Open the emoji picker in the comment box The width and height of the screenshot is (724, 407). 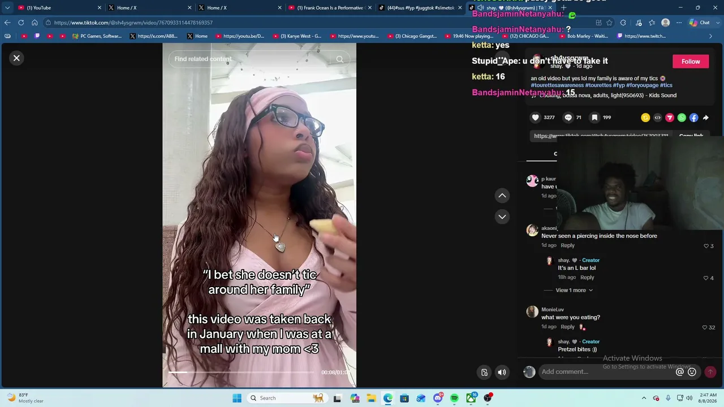(692, 372)
